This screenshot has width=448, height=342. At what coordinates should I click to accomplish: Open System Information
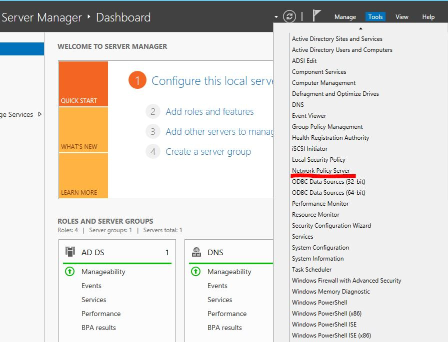click(x=317, y=259)
